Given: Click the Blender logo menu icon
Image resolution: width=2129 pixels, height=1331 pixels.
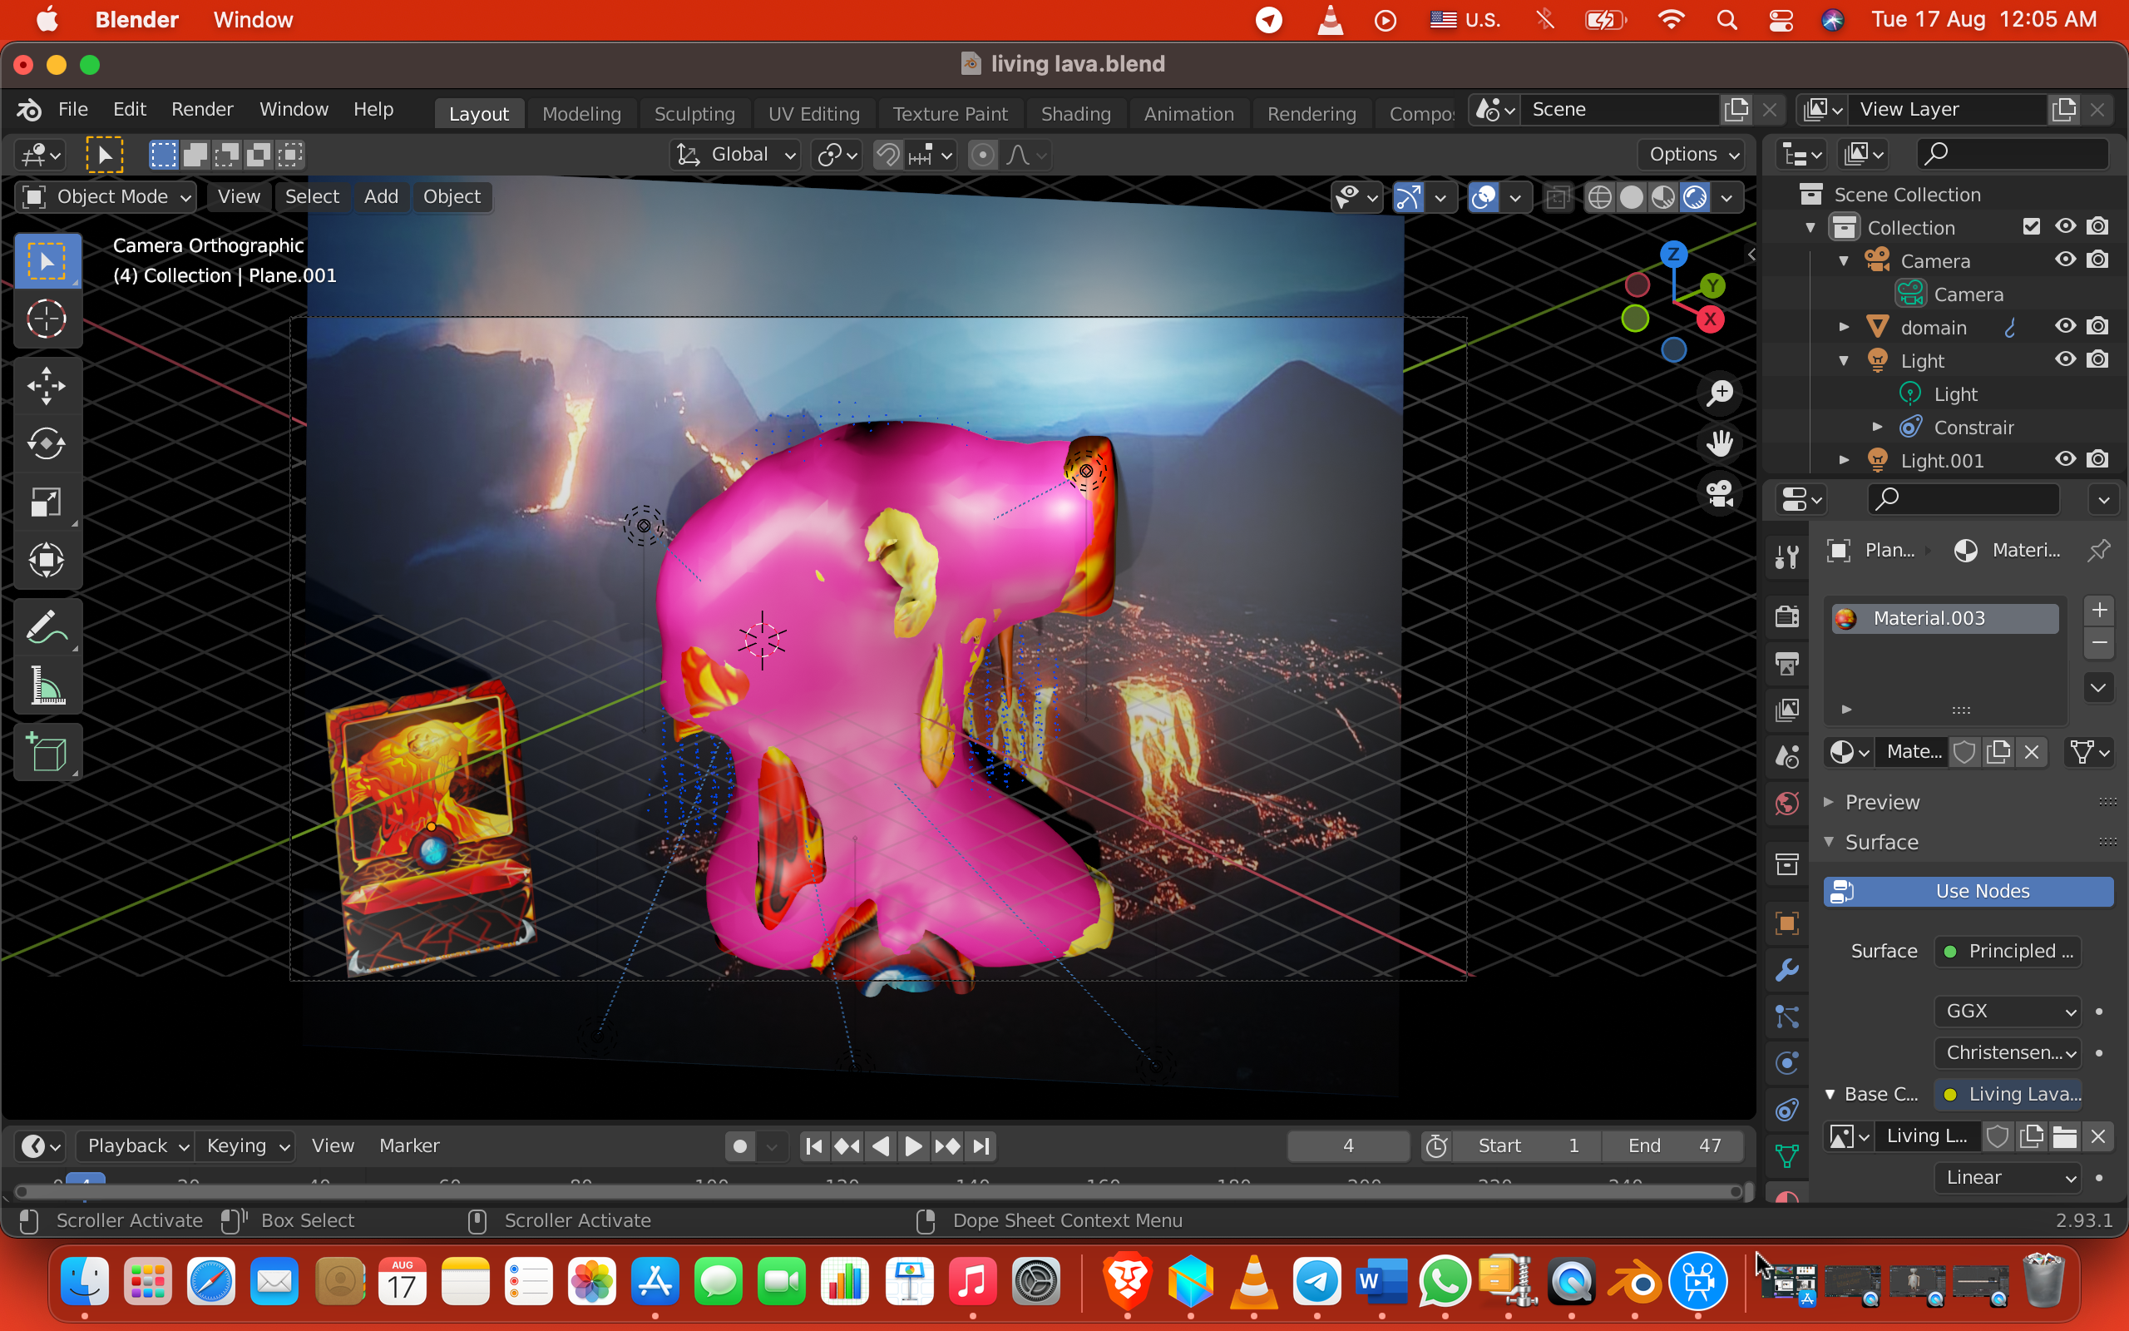Looking at the screenshot, I should click(x=29, y=109).
